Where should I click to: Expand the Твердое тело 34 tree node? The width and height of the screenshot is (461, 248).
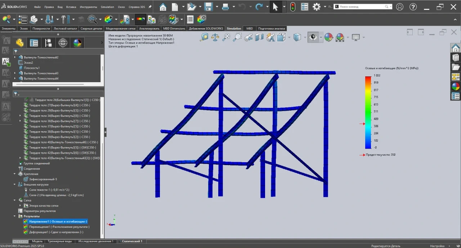pos(20,116)
